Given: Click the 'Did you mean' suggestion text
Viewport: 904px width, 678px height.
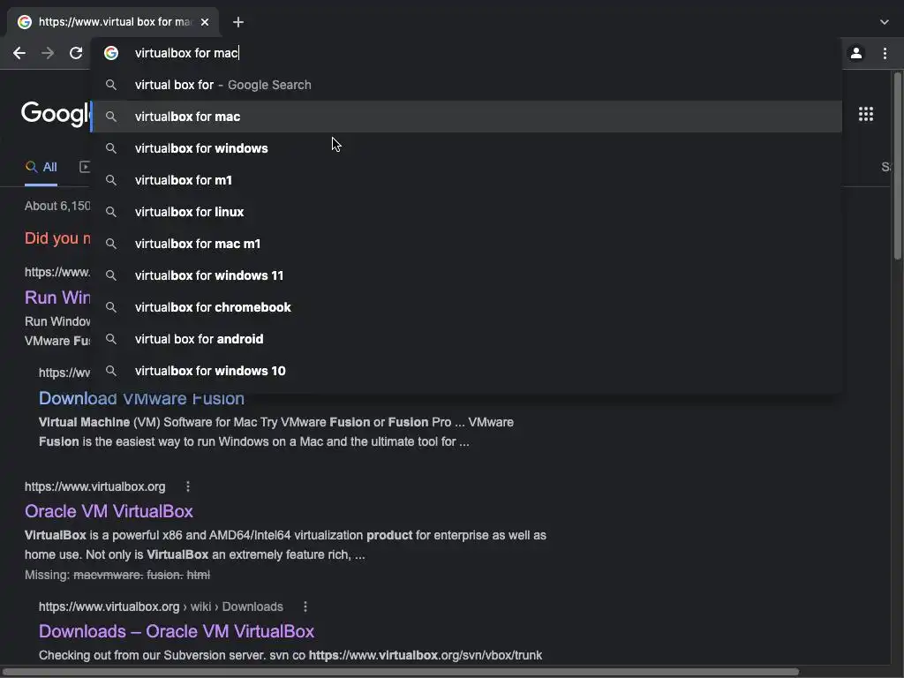Looking at the screenshot, I should coord(57,238).
